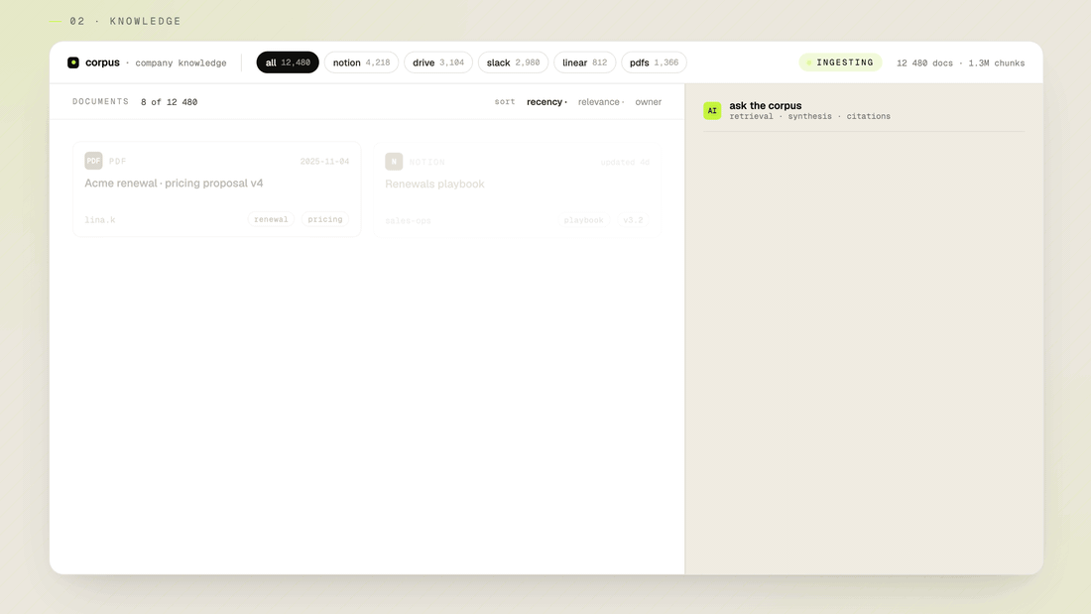Click the corpus logo icon
This screenshot has width=1091, height=614.
click(x=73, y=62)
